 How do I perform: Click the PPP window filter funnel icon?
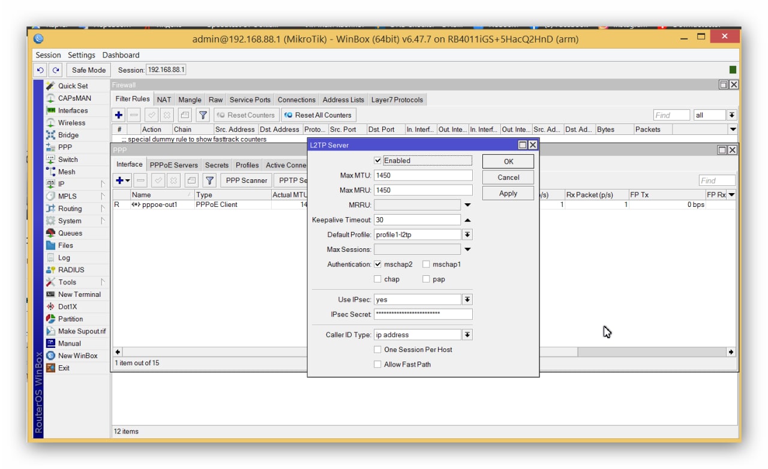click(209, 181)
